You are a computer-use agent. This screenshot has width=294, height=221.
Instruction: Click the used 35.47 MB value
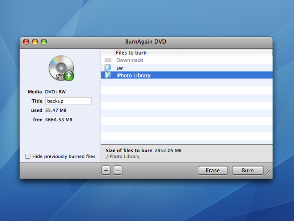(x=56, y=110)
